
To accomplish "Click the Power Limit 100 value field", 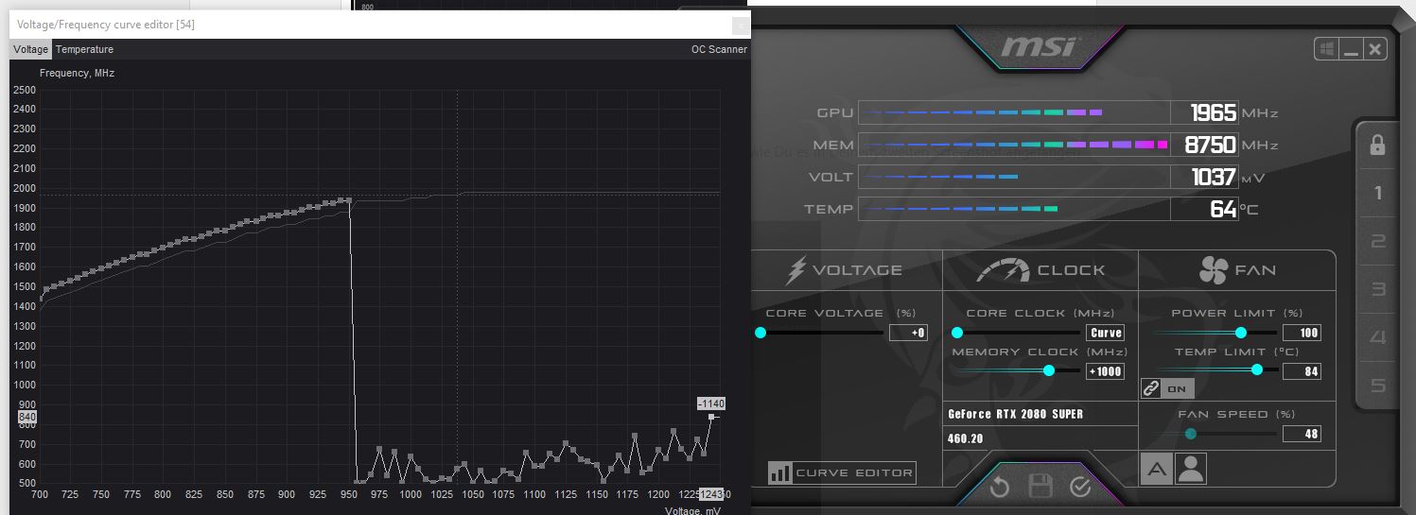I will click(x=1302, y=333).
